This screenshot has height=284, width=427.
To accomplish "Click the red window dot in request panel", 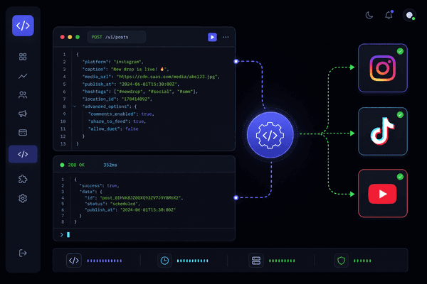I will pyautogui.click(x=63, y=37).
